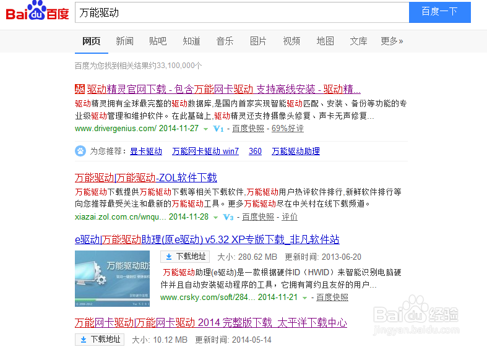Open the recommended 显卡驱动 link

pyautogui.click(x=146, y=151)
